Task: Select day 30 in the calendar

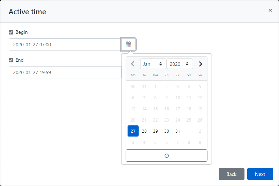Action: 166,131
